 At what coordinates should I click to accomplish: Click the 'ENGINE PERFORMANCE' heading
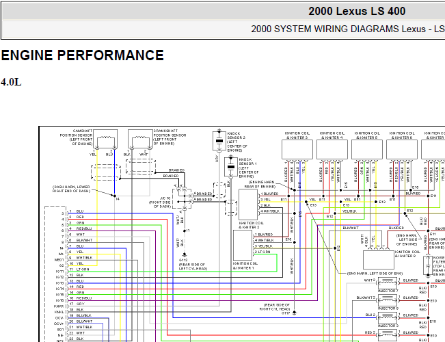point(82,55)
